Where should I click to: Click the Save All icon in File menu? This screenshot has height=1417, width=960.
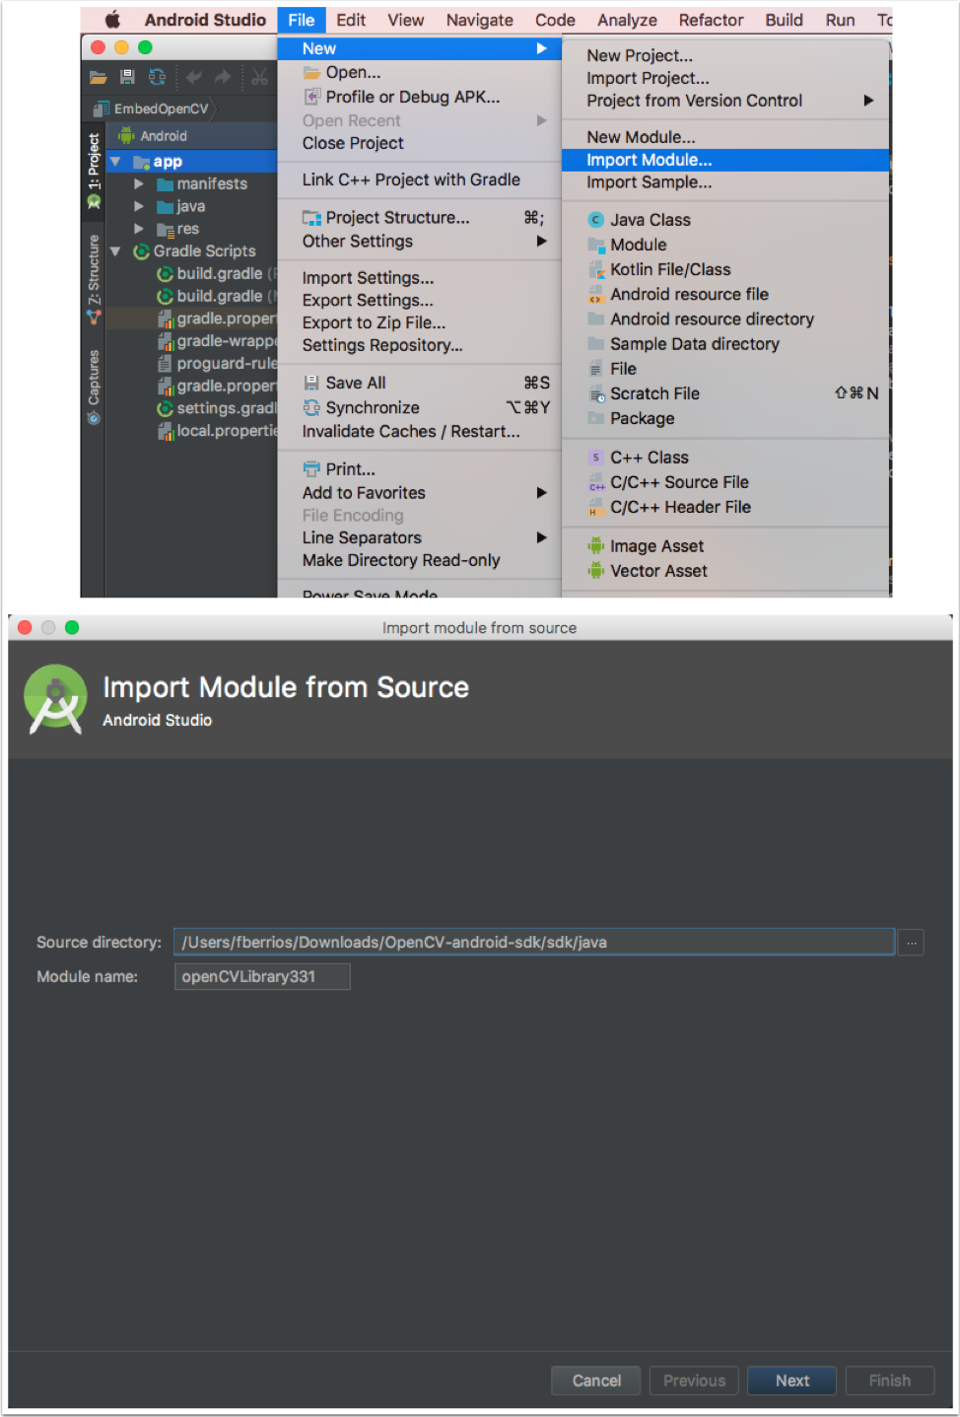coord(311,383)
